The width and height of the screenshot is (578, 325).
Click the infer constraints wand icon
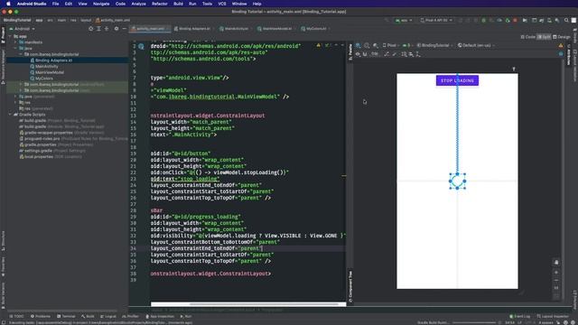(395, 54)
